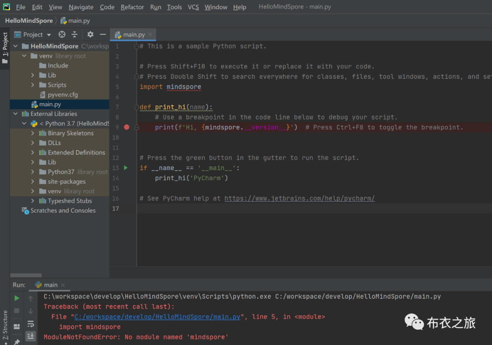The height and width of the screenshot is (345, 492).
Task: Close the main.py editor tab
Action: (150, 35)
